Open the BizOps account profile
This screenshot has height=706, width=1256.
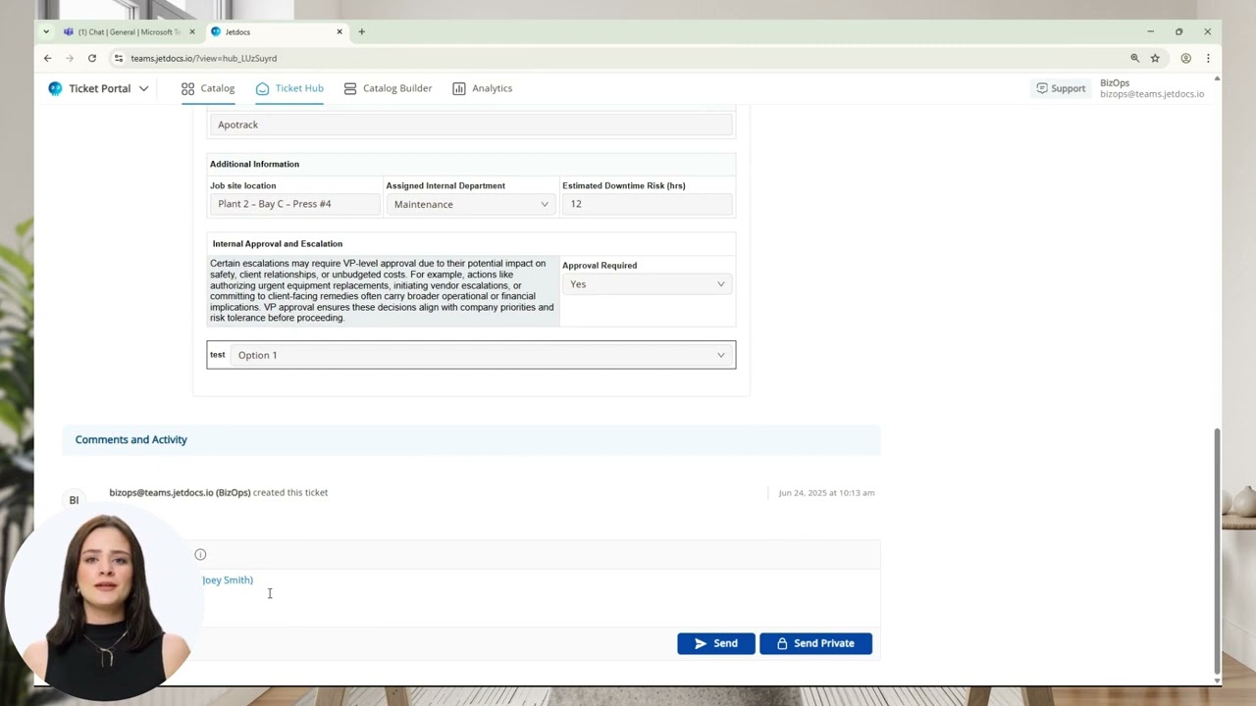(1151, 88)
